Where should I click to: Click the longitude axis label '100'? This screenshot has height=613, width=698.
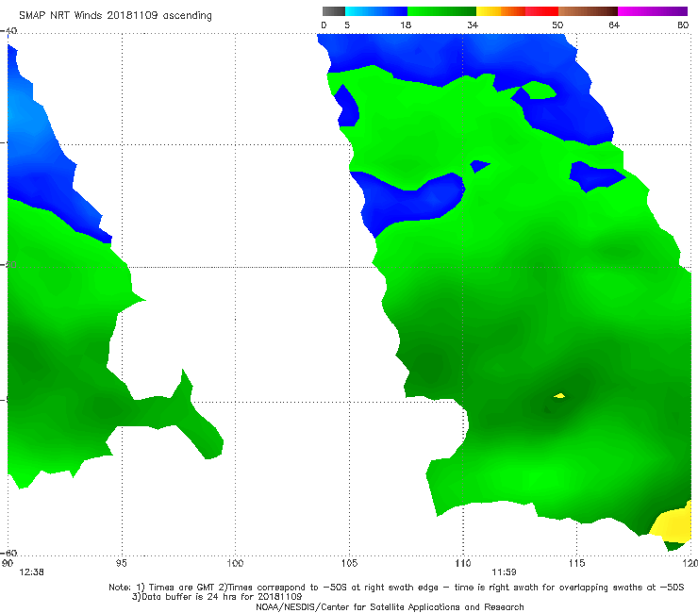point(235,564)
